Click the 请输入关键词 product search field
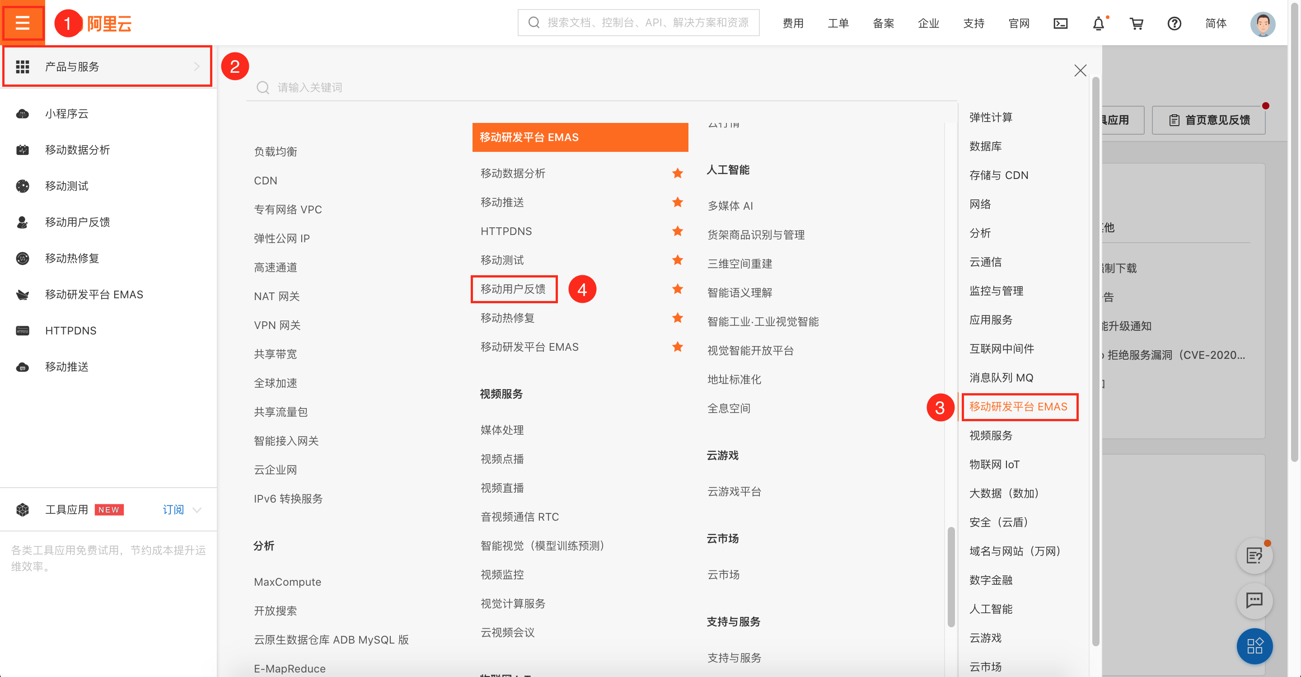The image size is (1301, 677). tap(601, 88)
